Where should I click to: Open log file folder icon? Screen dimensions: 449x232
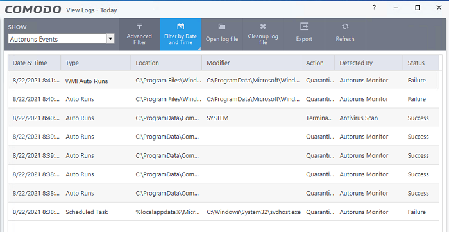click(x=222, y=27)
